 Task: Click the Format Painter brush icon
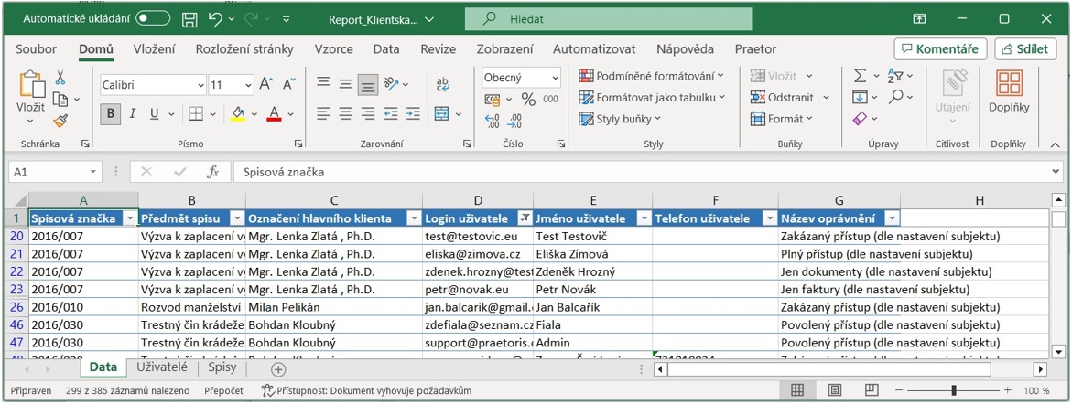tap(60, 122)
